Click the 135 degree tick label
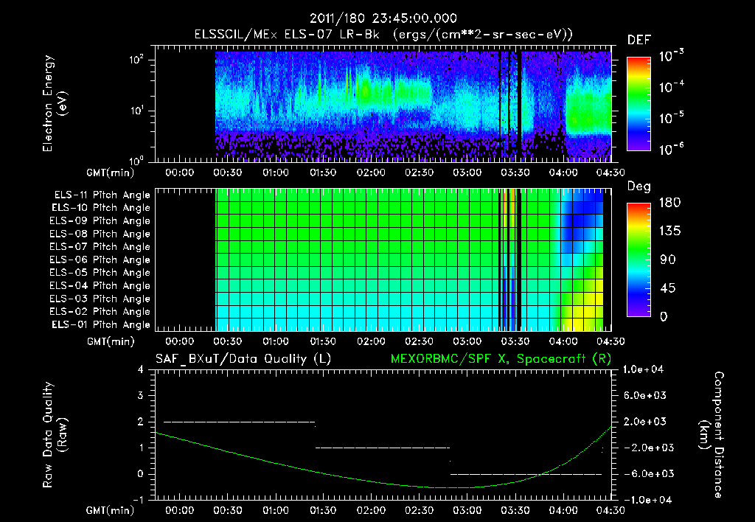Screen dimensions: 755x522 point(669,232)
